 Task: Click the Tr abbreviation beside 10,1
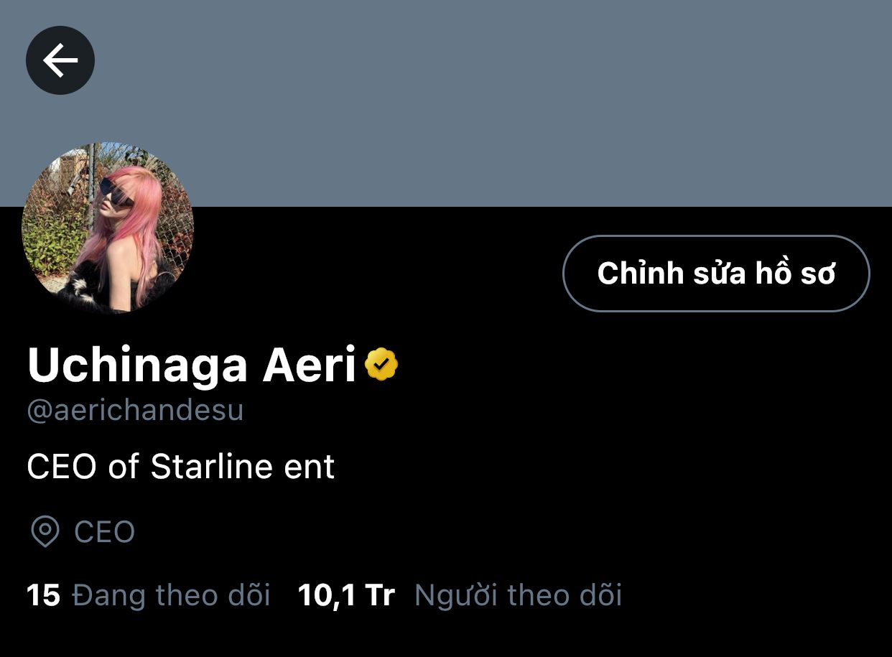pyautogui.click(x=380, y=595)
